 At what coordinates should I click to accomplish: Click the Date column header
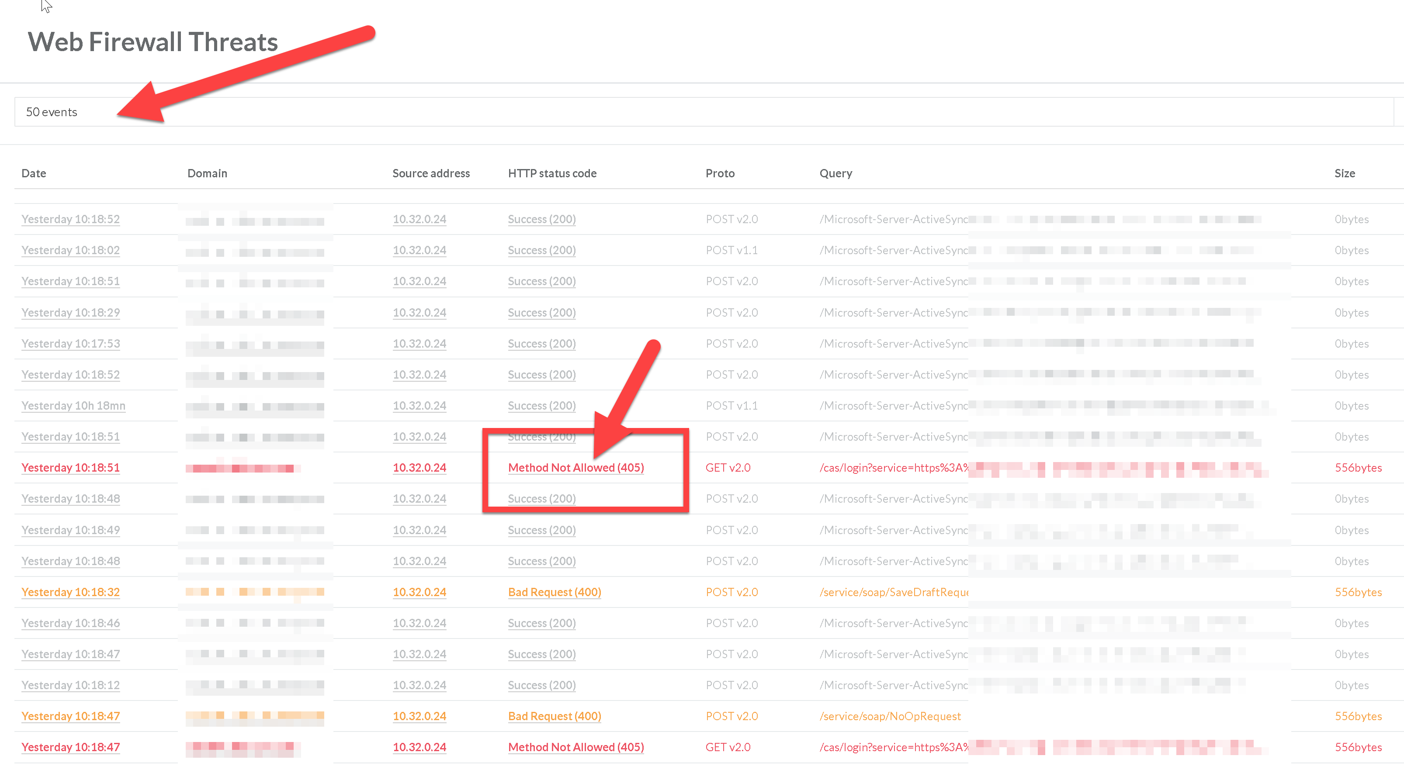(x=34, y=173)
